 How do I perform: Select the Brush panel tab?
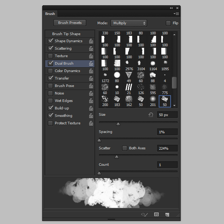(50, 14)
